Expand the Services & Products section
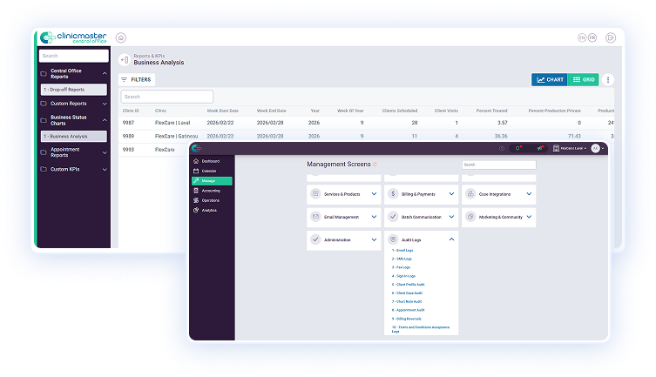 click(x=374, y=193)
